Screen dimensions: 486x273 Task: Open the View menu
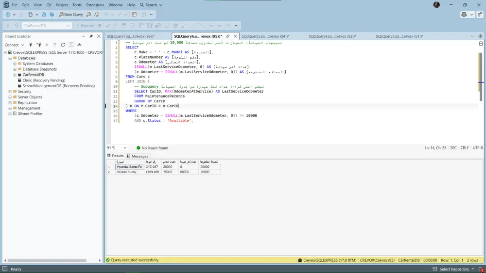[37, 5]
